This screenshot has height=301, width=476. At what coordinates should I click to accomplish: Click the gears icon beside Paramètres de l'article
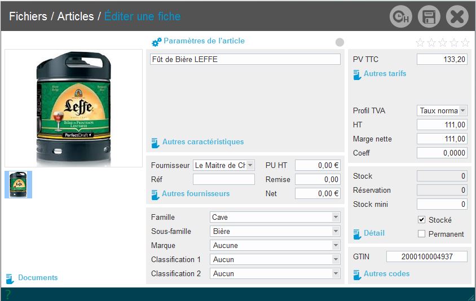coord(157,42)
